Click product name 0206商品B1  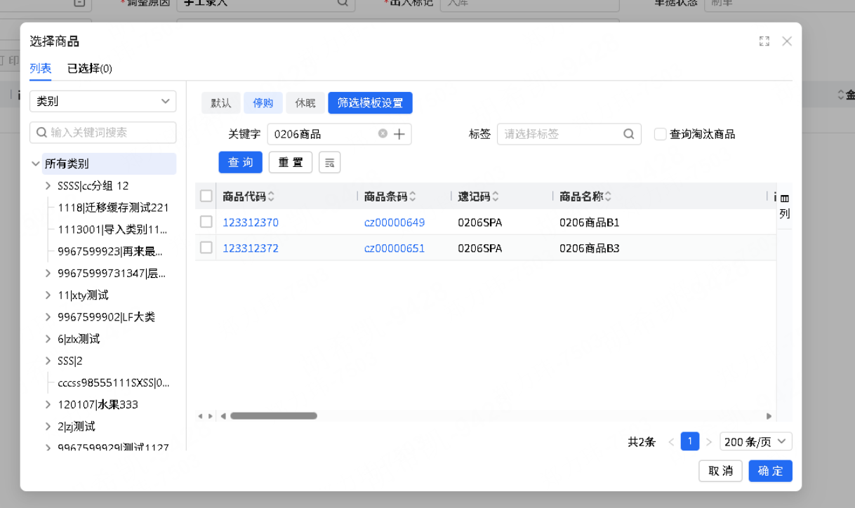(x=590, y=222)
